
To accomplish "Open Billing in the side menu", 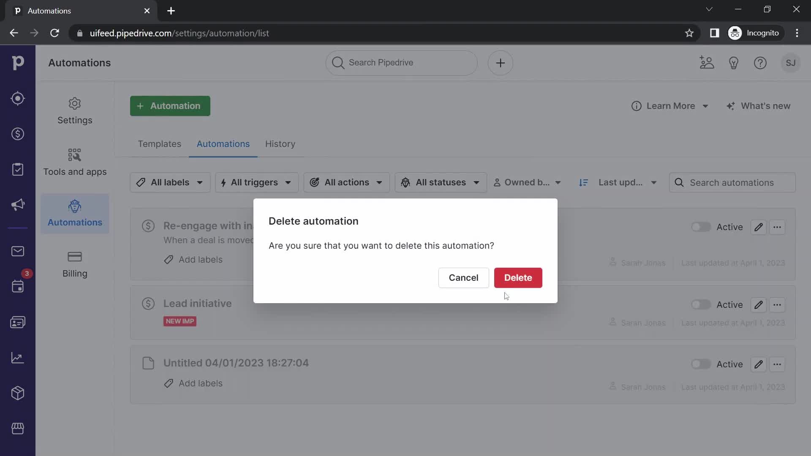I will tap(75, 265).
